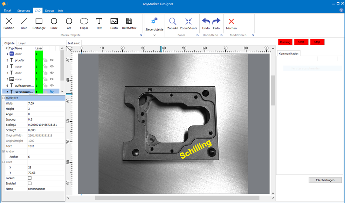
Task: Open the Steuerung ribbon tab
Action: (24, 10)
